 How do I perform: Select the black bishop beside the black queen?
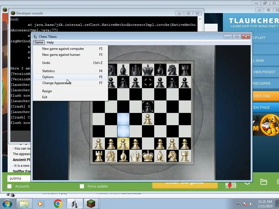point(123,70)
